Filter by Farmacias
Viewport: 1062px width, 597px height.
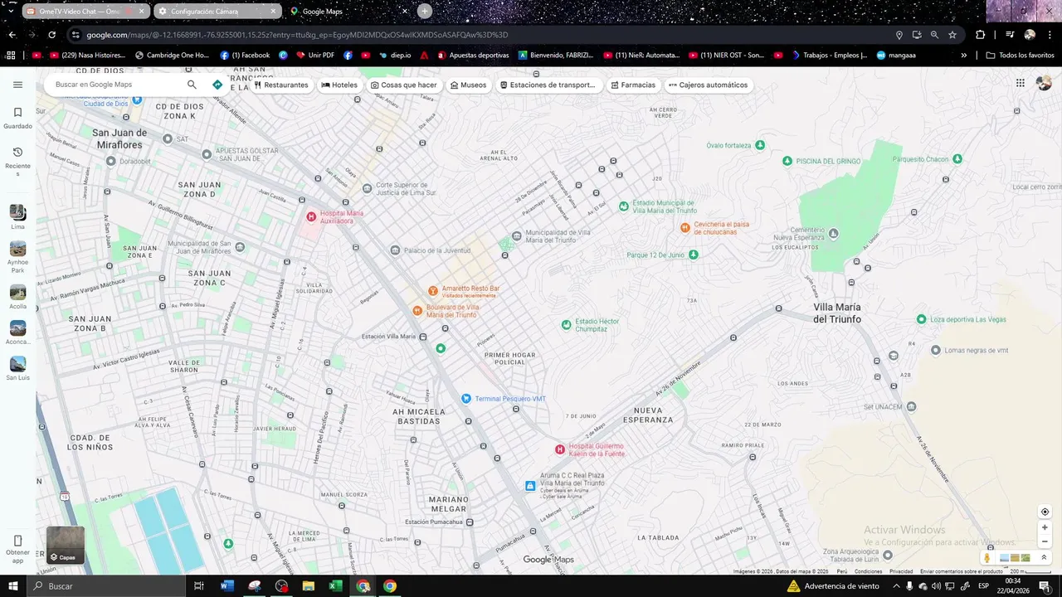[632, 85]
